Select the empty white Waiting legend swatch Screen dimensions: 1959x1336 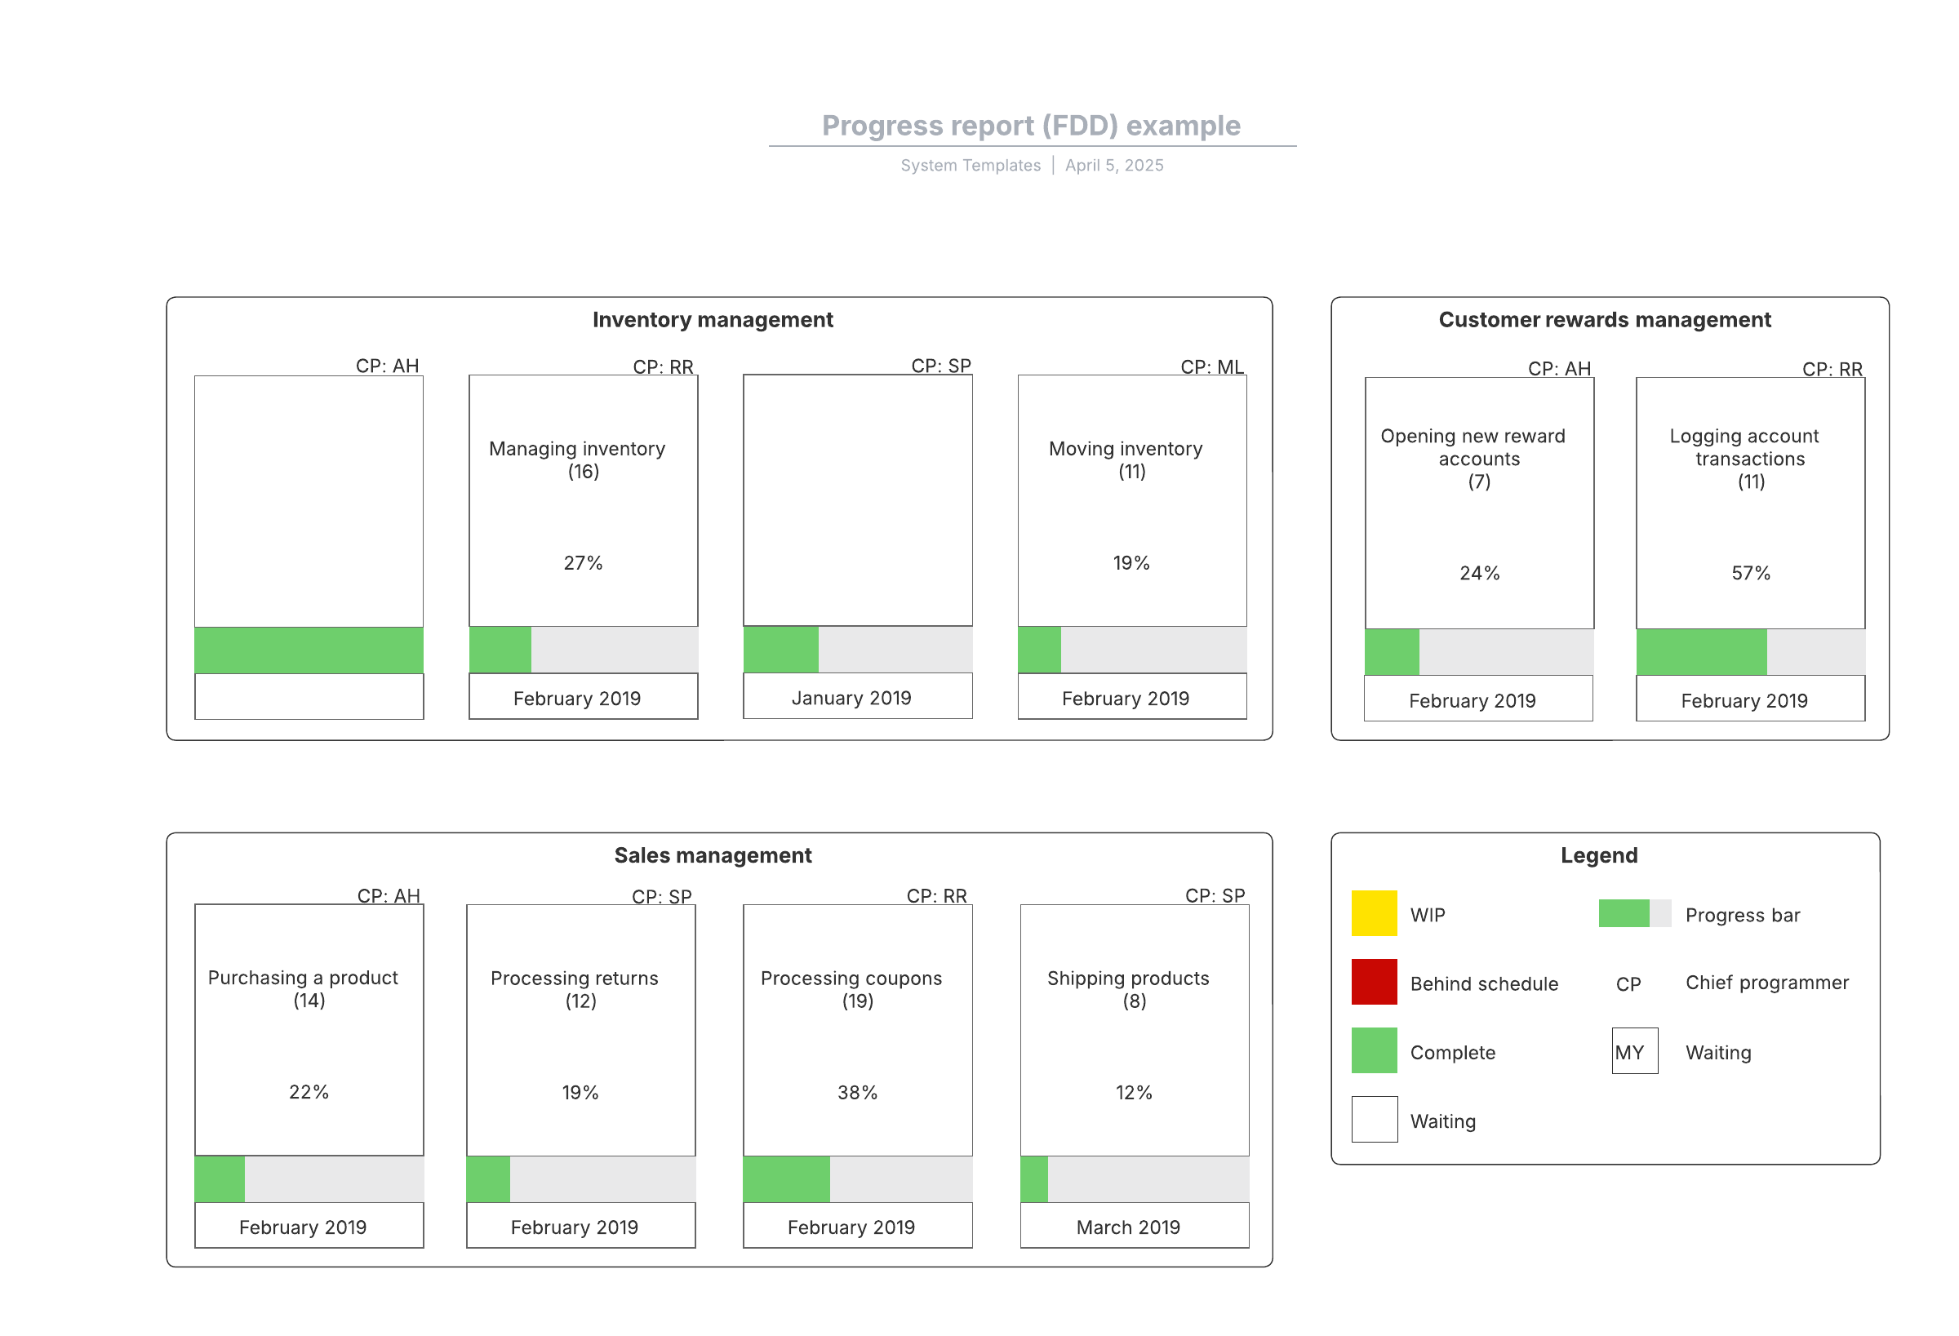point(1373,1119)
